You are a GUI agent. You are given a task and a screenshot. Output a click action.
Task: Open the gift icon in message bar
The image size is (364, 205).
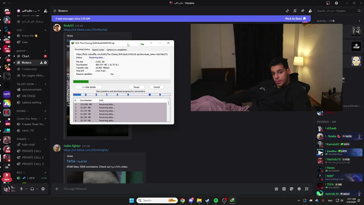click(x=276, y=189)
